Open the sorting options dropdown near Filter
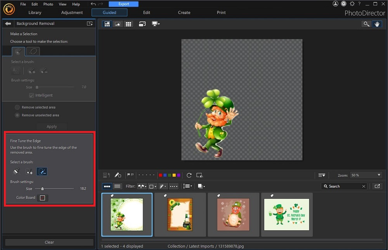Viewport: 388px width, 250px height. 187,186
